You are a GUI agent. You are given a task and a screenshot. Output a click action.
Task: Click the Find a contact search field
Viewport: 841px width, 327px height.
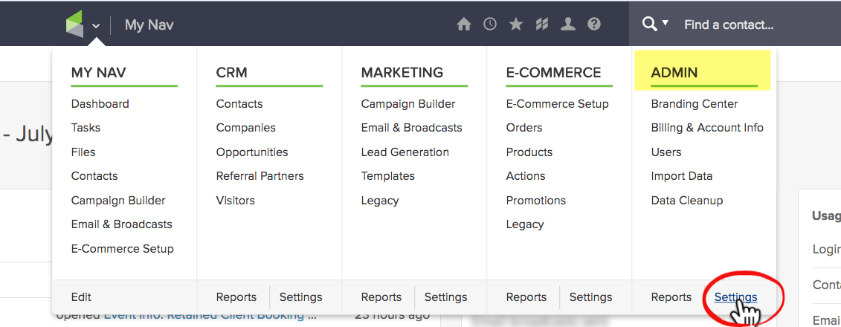(744, 25)
